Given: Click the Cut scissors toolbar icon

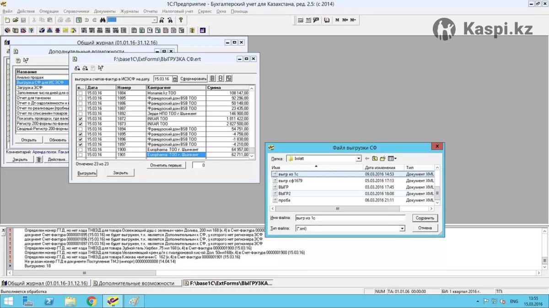Looking at the screenshot, I should pos(34,20).
